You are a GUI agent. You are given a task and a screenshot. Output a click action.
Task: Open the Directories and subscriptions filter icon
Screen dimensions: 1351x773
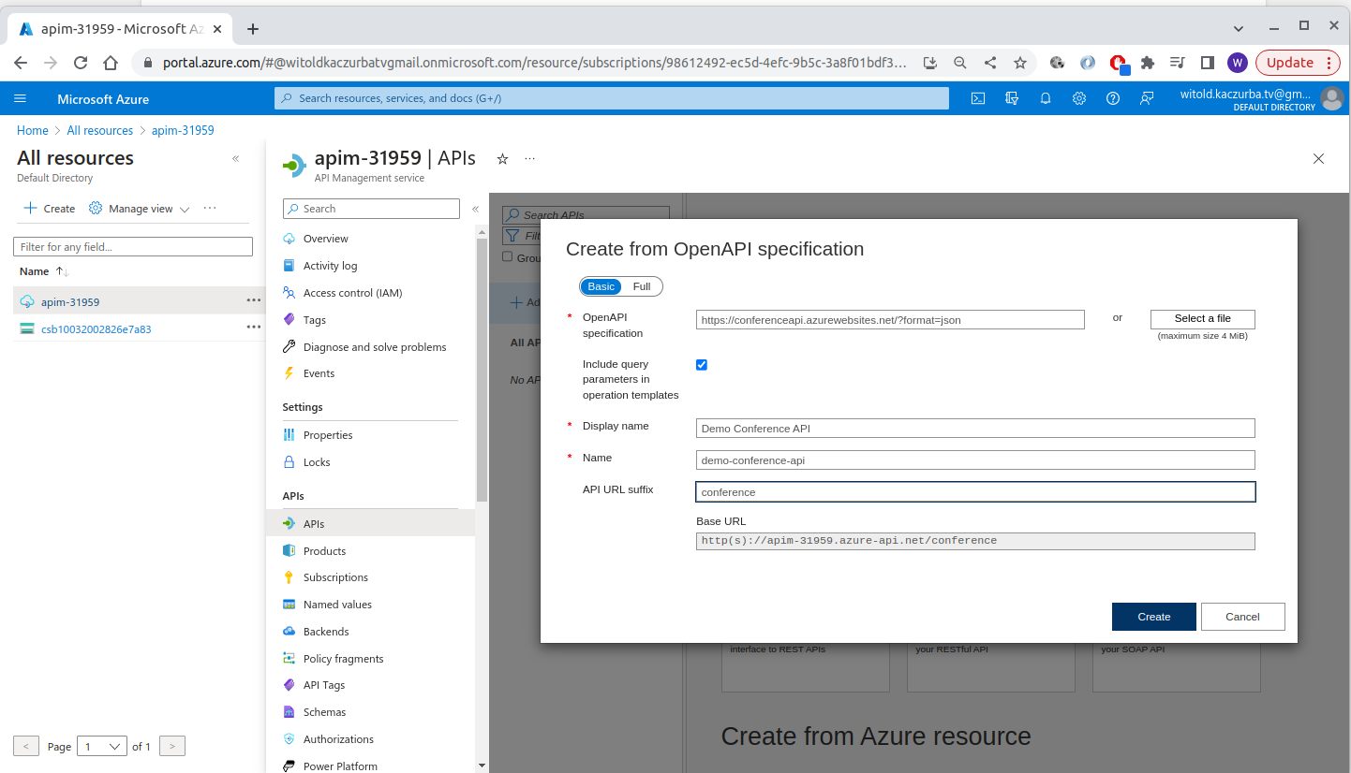point(1012,98)
